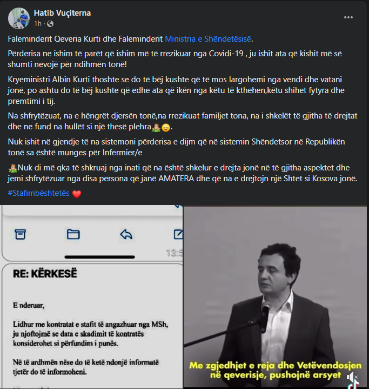Click the sad face emoji after plehra

coord(166,128)
